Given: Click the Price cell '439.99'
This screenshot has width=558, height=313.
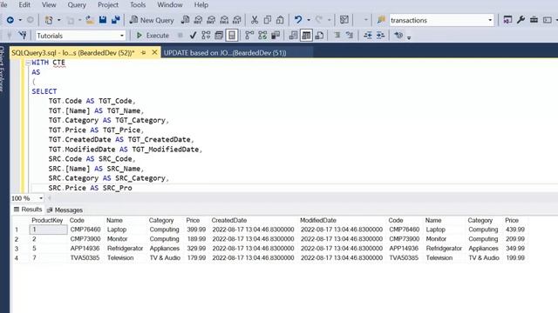Looking at the screenshot, I should (x=515, y=230).
